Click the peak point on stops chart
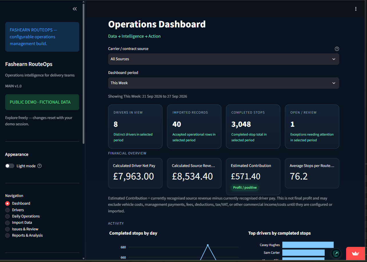The height and width of the screenshot is (262, 367). [208, 245]
